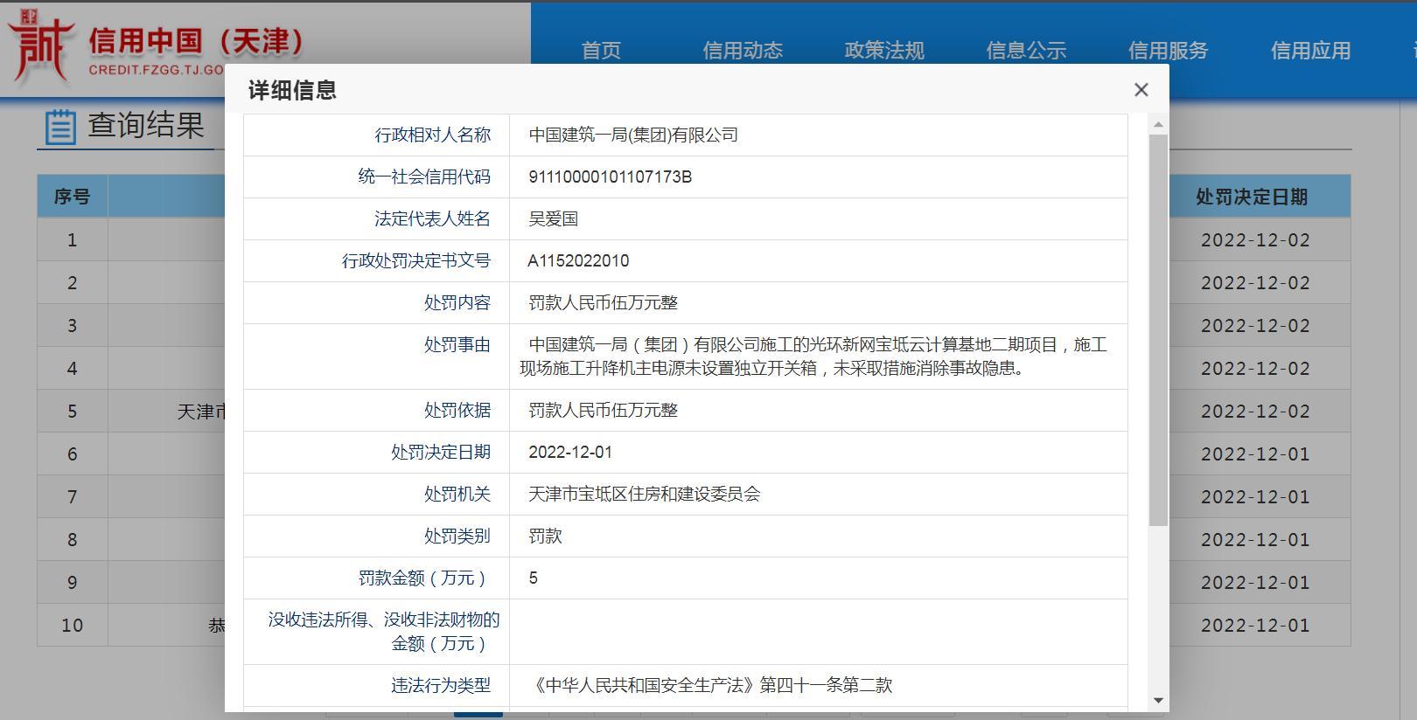Click the 处罚机关 label

click(457, 495)
